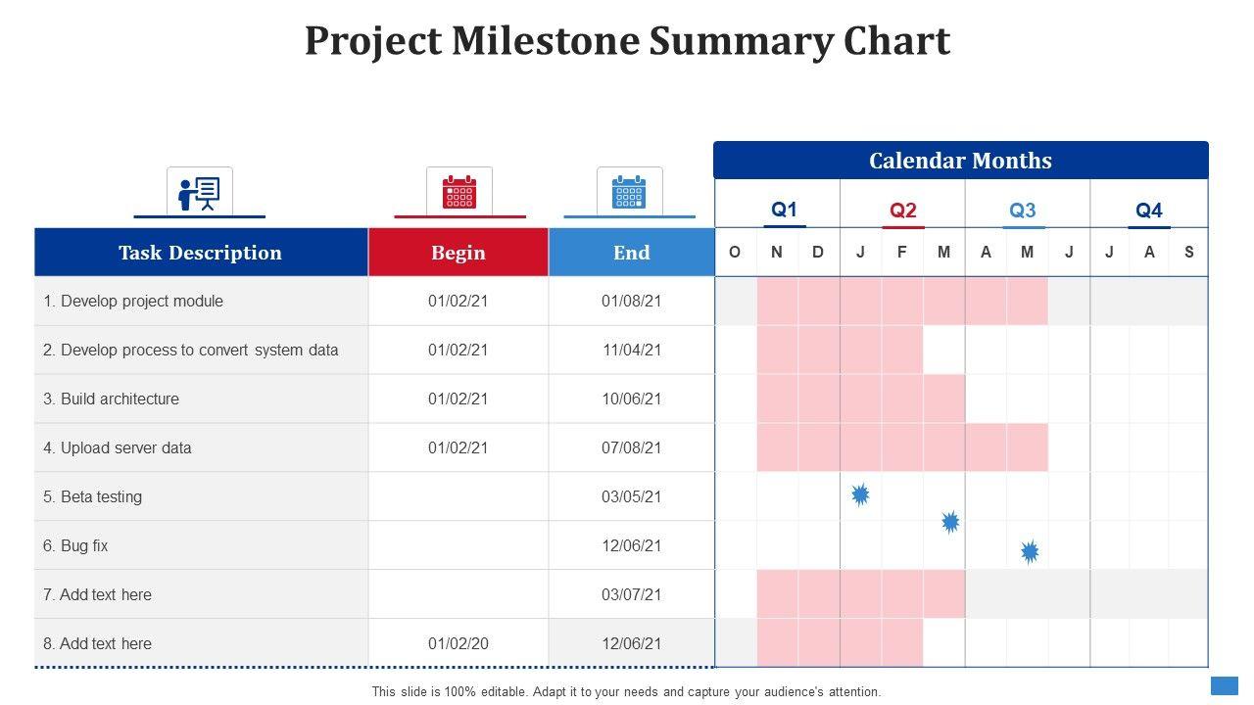Viewport: 1254px width, 705px height.
Task: Click the presenter icon above Task Description
Action: [200, 192]
